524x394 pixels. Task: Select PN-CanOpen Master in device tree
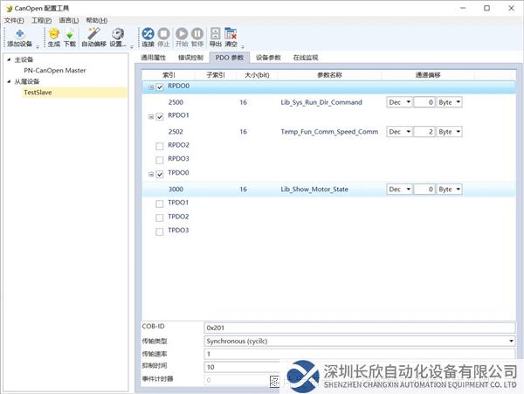[x=54, y=71]
